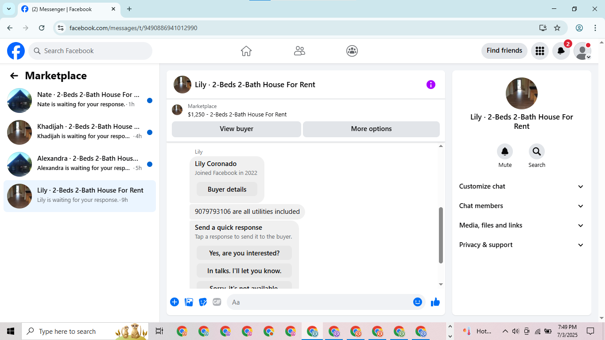Click Find friends button
Screen dimensions: 605x340
coord(504,51)
